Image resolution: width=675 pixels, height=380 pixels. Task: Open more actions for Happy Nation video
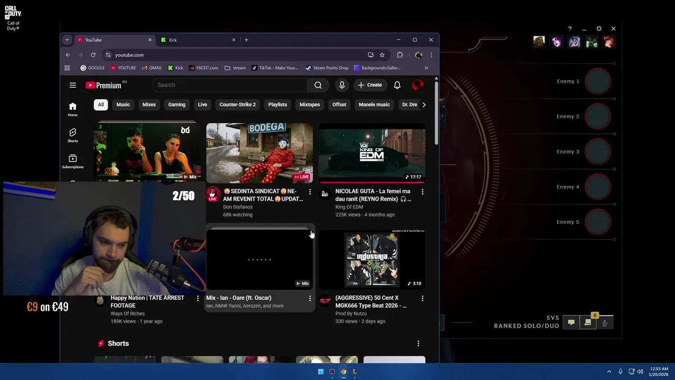coord(198,298)
